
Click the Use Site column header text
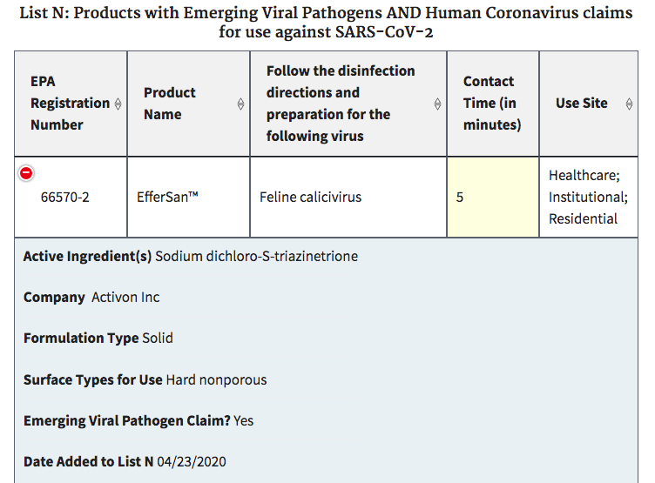click(581, 103)
